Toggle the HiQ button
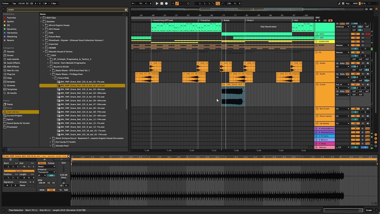This screenshot has height=214, width=380. 51,190
